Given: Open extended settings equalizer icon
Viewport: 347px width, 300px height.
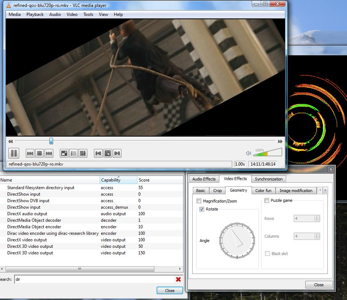Looking at the screenshot, I should [83, 153].
